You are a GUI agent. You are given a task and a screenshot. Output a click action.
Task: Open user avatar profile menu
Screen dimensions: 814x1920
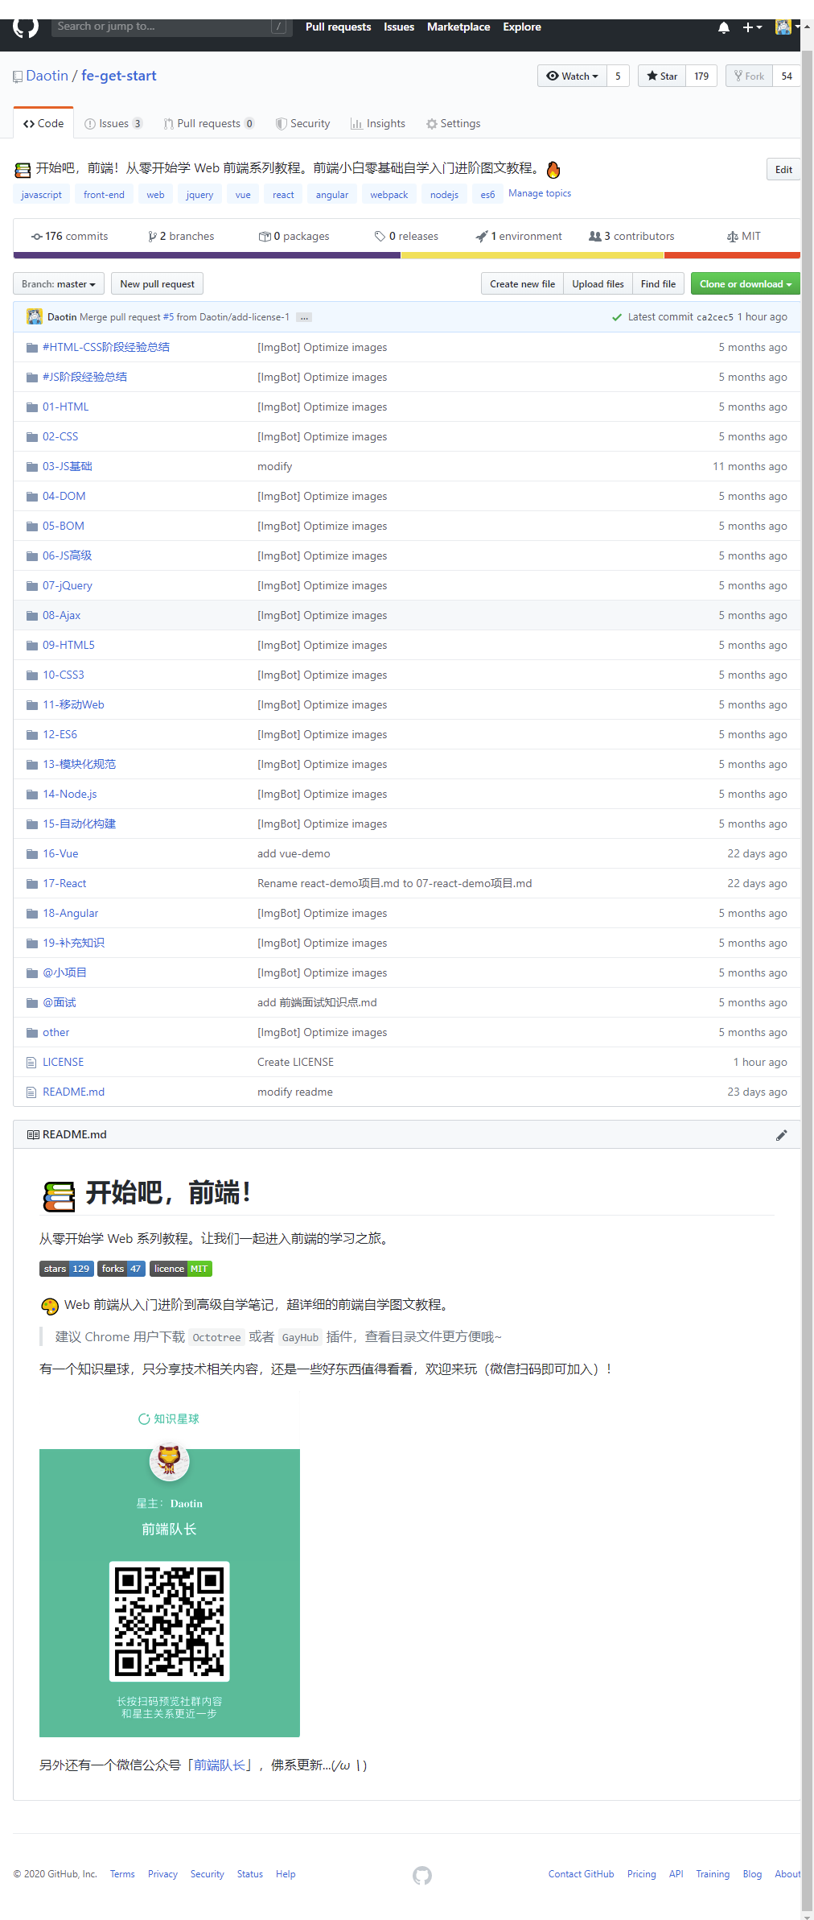tap(787, 27)
